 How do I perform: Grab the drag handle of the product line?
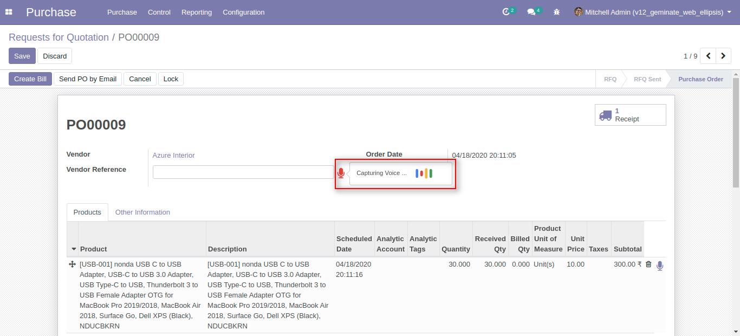tap(73, 264)
